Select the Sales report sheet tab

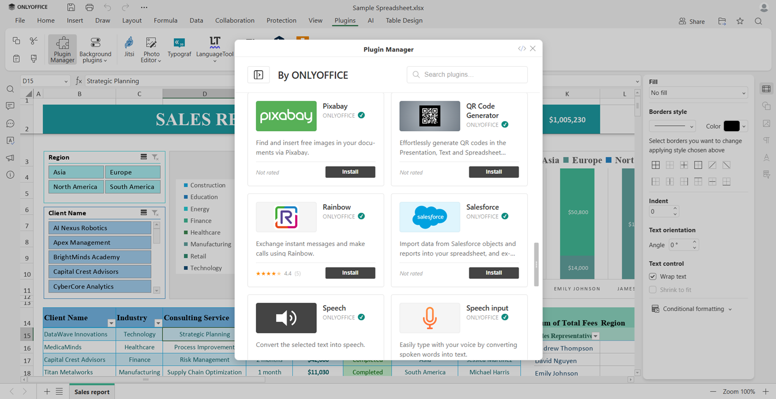click(x=92, y=391)
